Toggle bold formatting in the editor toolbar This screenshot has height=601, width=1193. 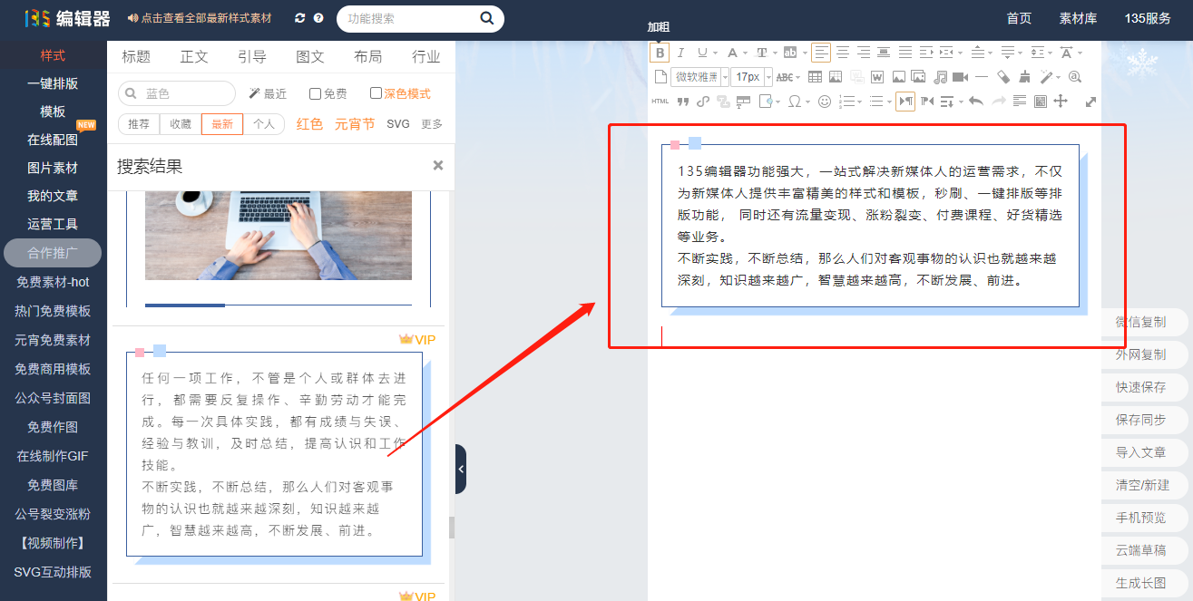point(660,53)
